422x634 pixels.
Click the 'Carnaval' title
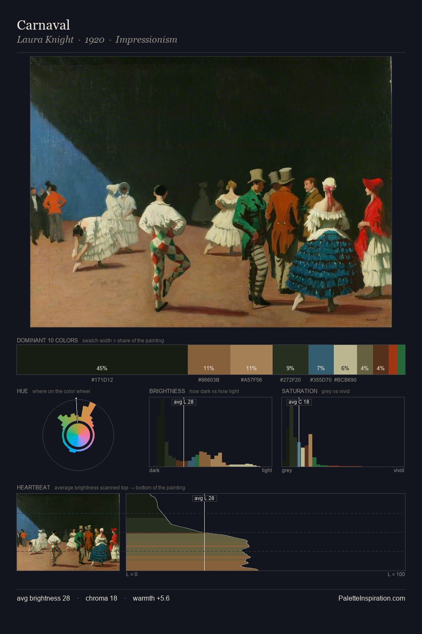[x=43, y=25]
